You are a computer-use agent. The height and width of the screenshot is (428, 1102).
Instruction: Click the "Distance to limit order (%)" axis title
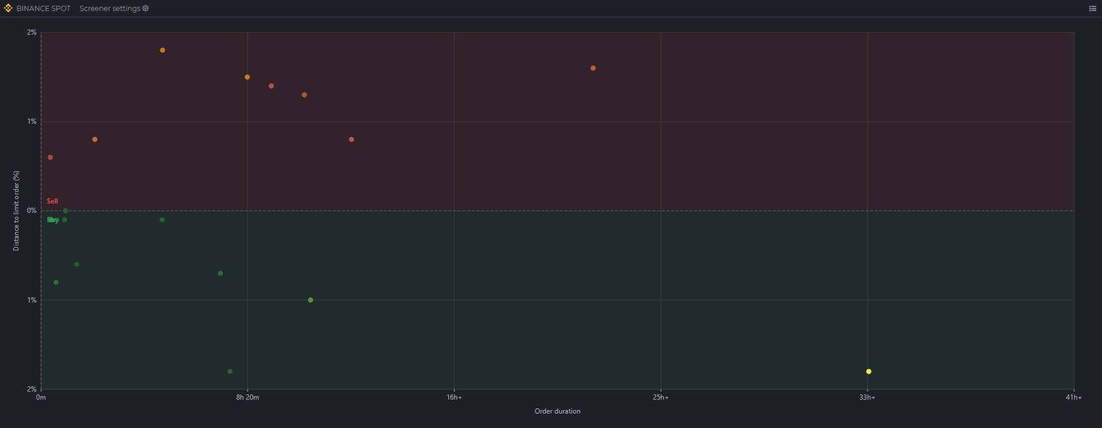tap(16, 211)
